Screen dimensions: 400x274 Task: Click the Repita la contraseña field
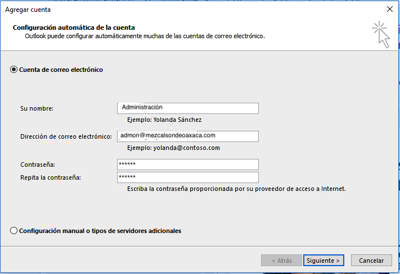(188, 177)
